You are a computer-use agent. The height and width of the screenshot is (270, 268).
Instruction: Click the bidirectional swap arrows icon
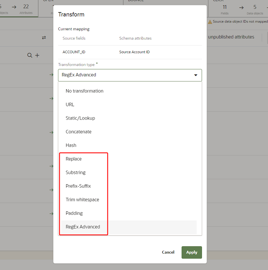[44, 38]
